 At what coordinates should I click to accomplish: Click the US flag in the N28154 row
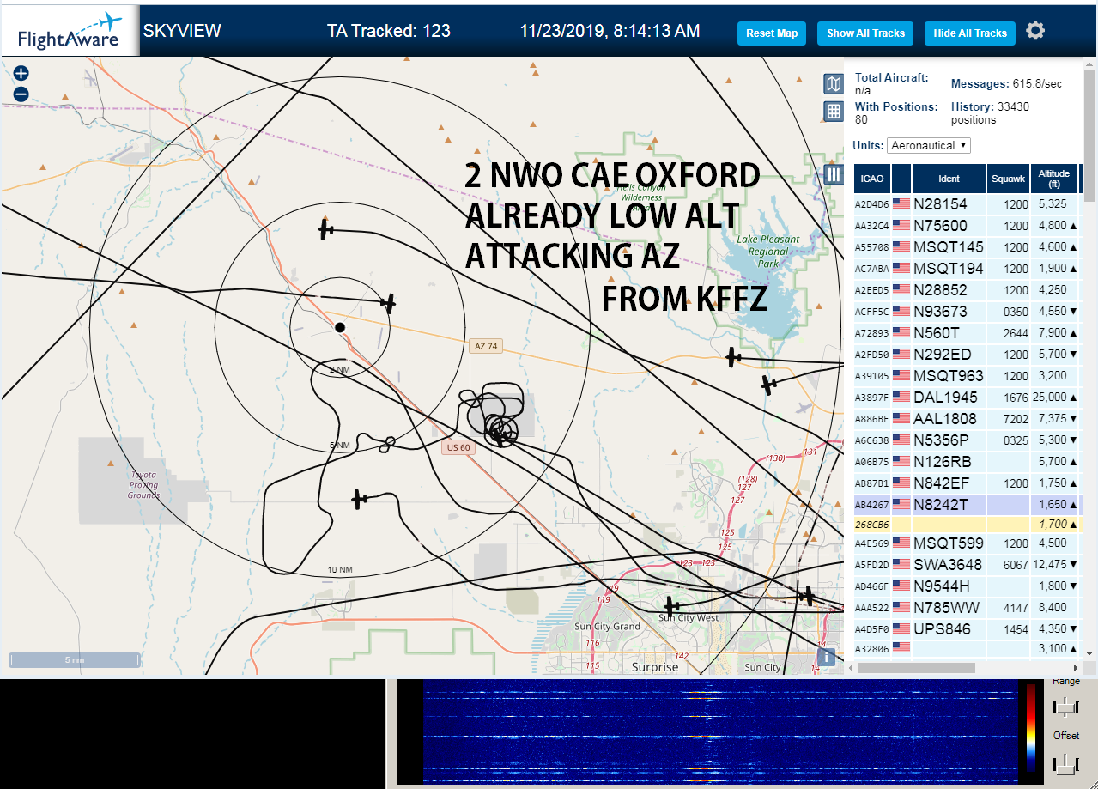point(901,204)
